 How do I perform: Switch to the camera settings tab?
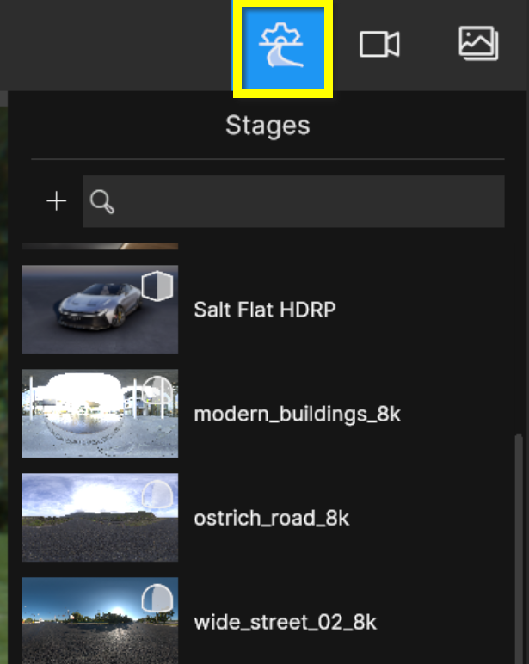tap(379, 45)
